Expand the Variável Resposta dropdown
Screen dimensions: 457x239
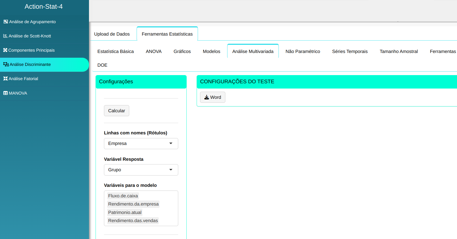(x=141, y=170)
